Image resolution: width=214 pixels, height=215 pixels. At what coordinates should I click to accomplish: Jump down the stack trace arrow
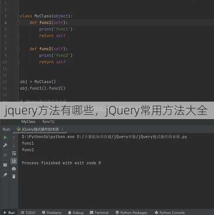tap(14, 145)
